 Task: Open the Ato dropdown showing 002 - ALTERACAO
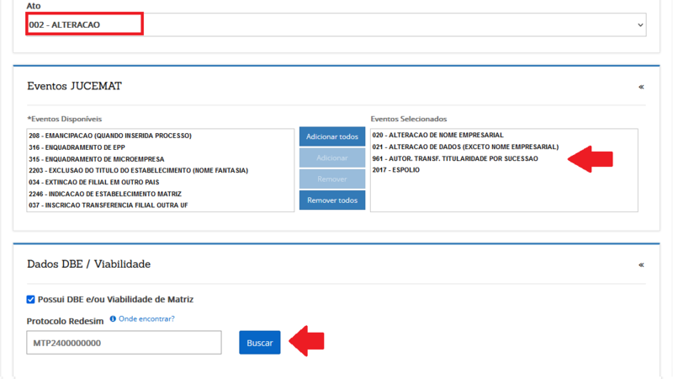pyautogui.click(x=336, y=24)
